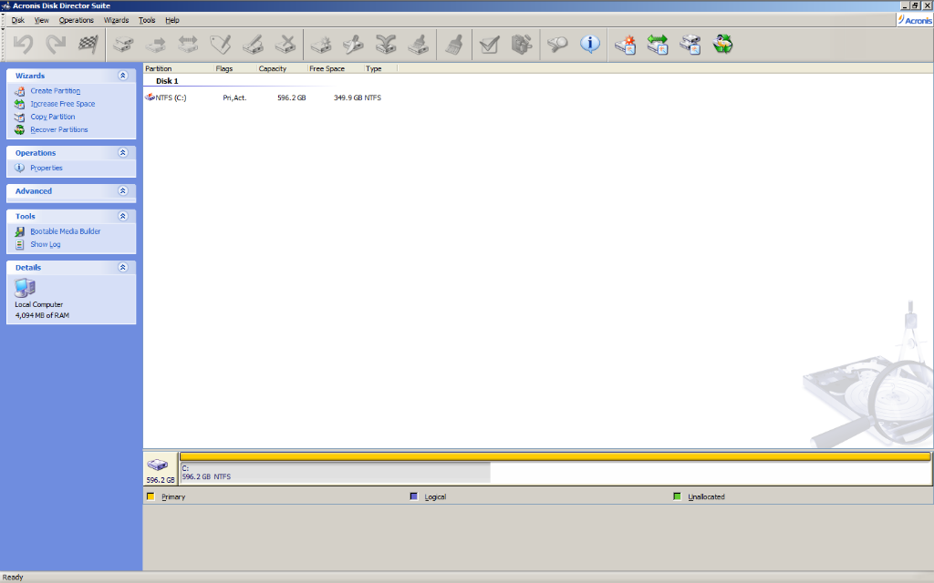Click the Merge partitions arrows icon

pos(386,45)
